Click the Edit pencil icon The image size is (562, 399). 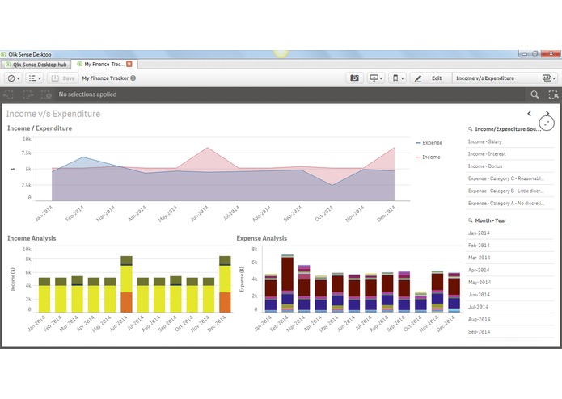[418, 78]
